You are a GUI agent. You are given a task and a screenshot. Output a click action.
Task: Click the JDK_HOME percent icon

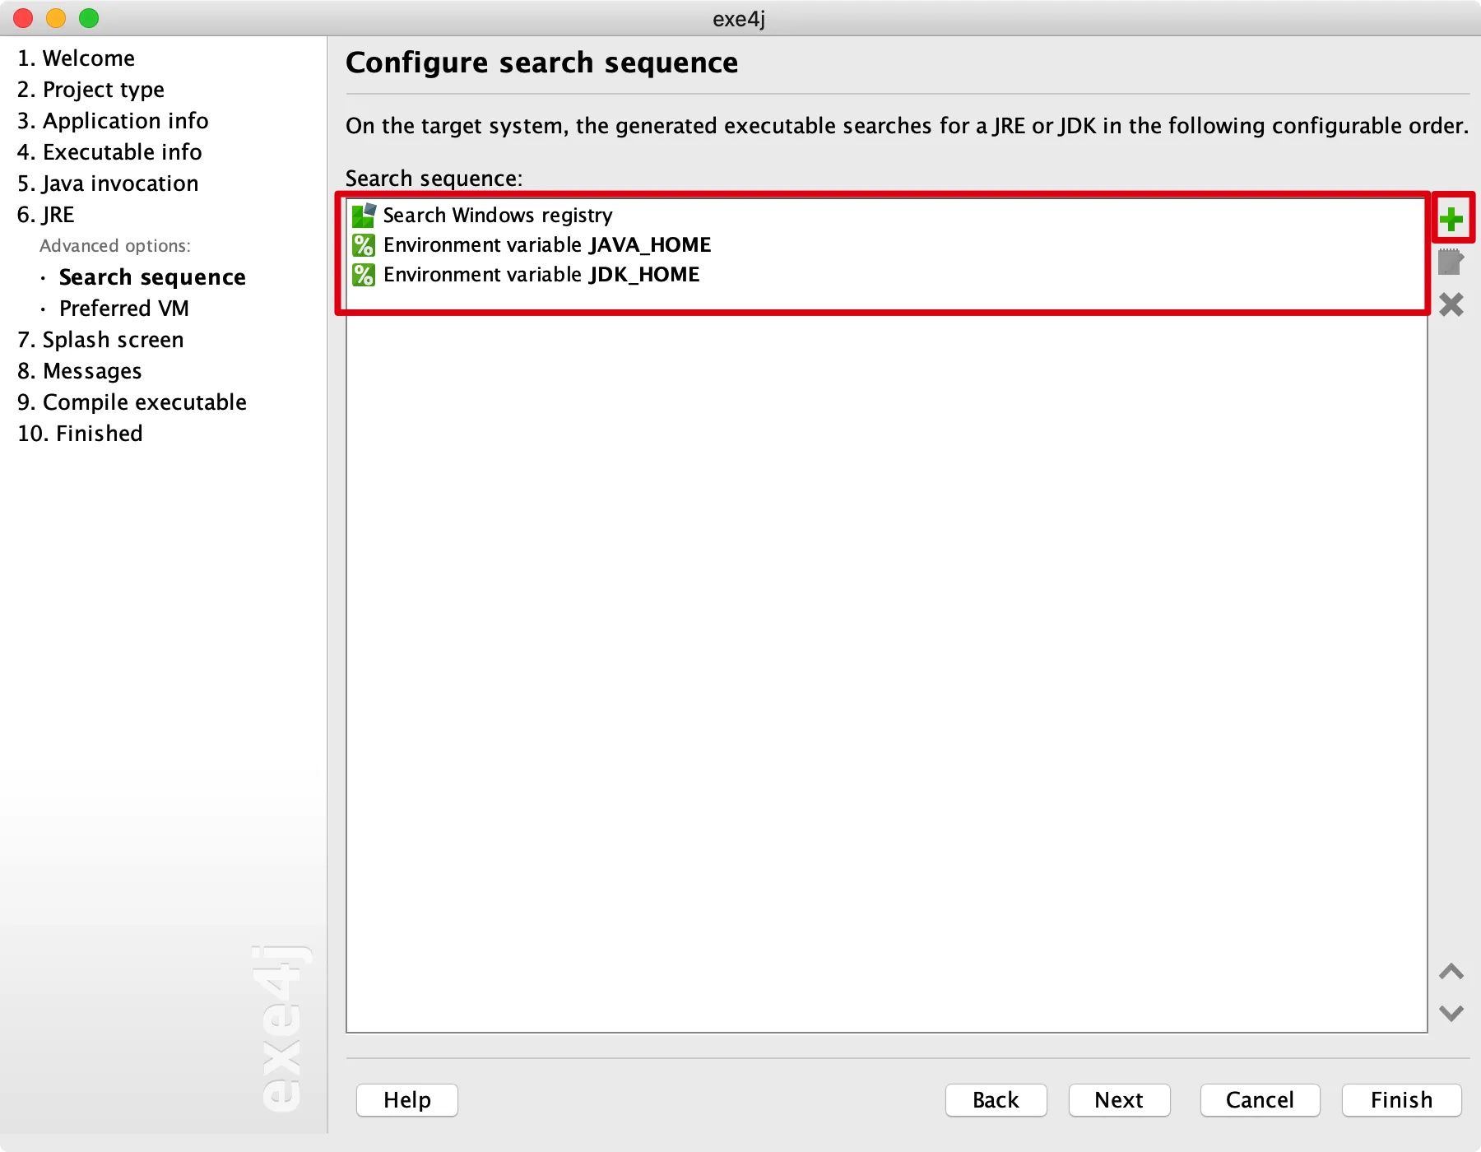(x=364, y=275)
